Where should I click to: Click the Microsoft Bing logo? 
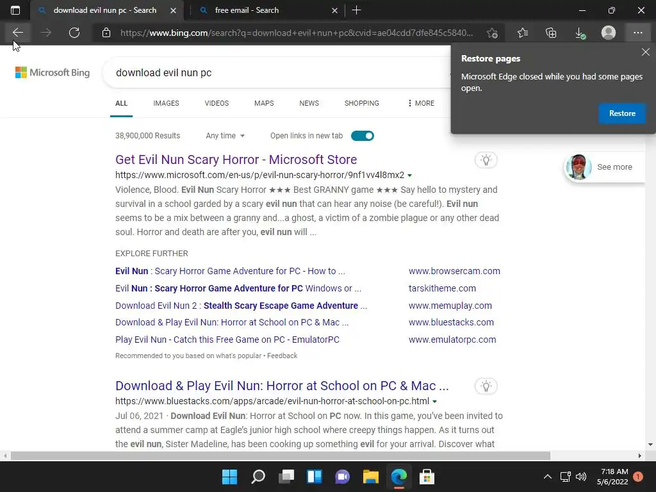point(53,72)
